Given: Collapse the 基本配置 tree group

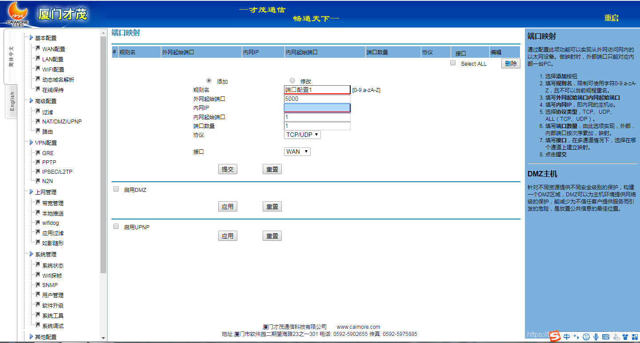Looking at the screenshot, I should click(32, 38).
